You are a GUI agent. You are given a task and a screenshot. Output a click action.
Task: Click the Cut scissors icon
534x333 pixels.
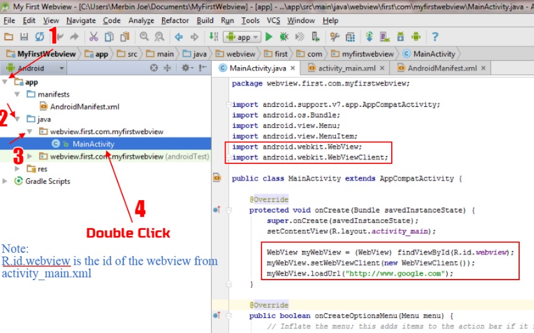point(93,37)
